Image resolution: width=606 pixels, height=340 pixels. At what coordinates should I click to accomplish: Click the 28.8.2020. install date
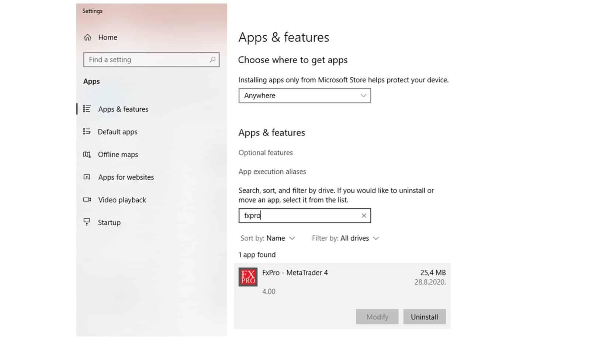430,282
